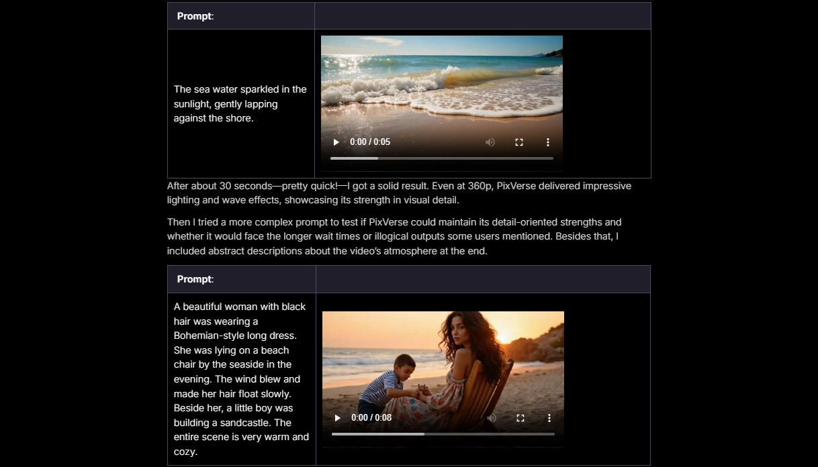Screen dimensions: 818x467
Task: Click the 0:00 / 0:05 time display
Action: (x=370, y=142)
